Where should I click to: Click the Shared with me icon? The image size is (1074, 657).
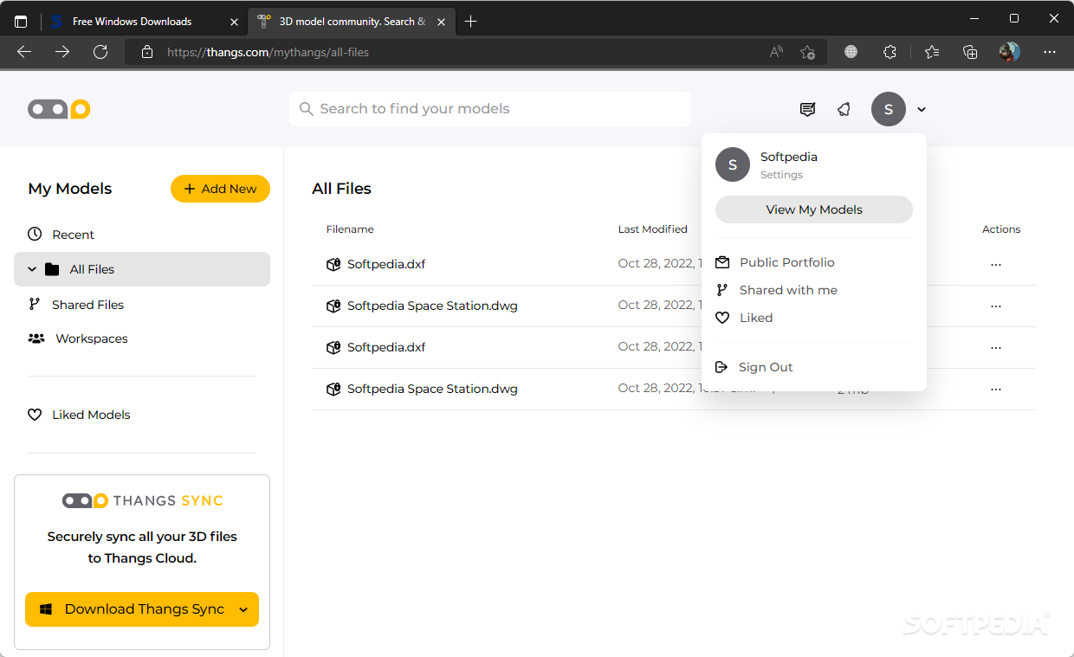(x=721, y=290)
